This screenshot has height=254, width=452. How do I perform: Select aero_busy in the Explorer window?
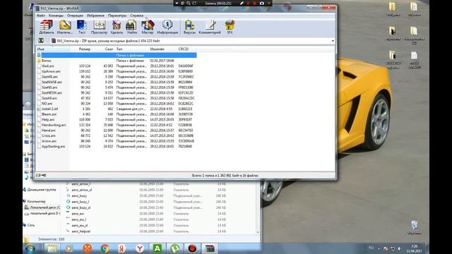point(79,196)
